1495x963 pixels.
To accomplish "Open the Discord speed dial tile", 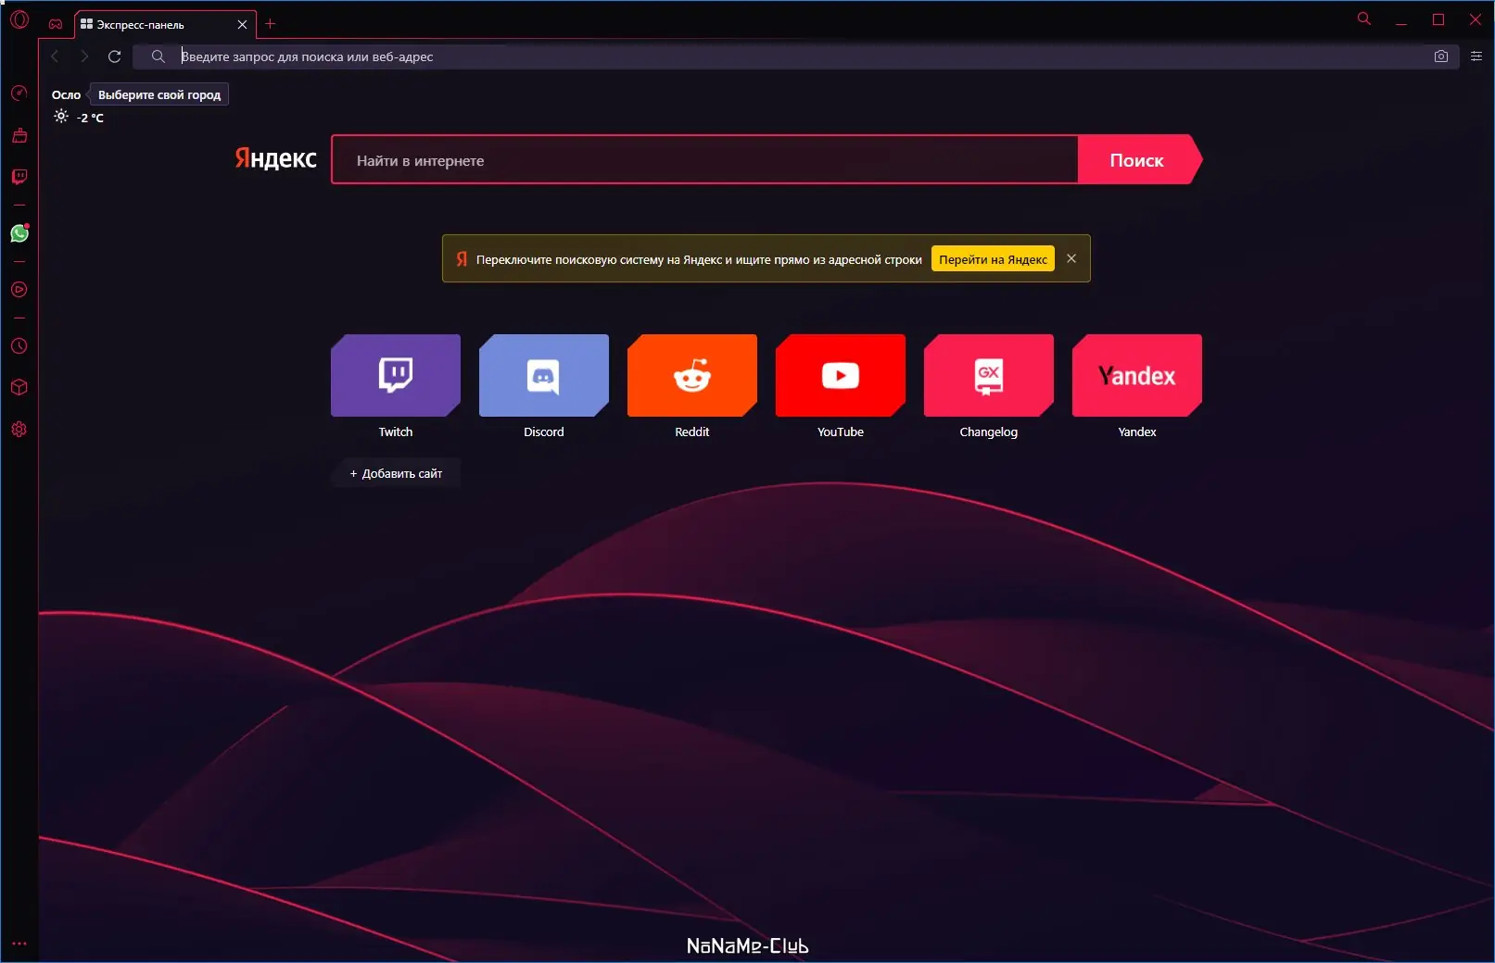I will pos(544,375).
